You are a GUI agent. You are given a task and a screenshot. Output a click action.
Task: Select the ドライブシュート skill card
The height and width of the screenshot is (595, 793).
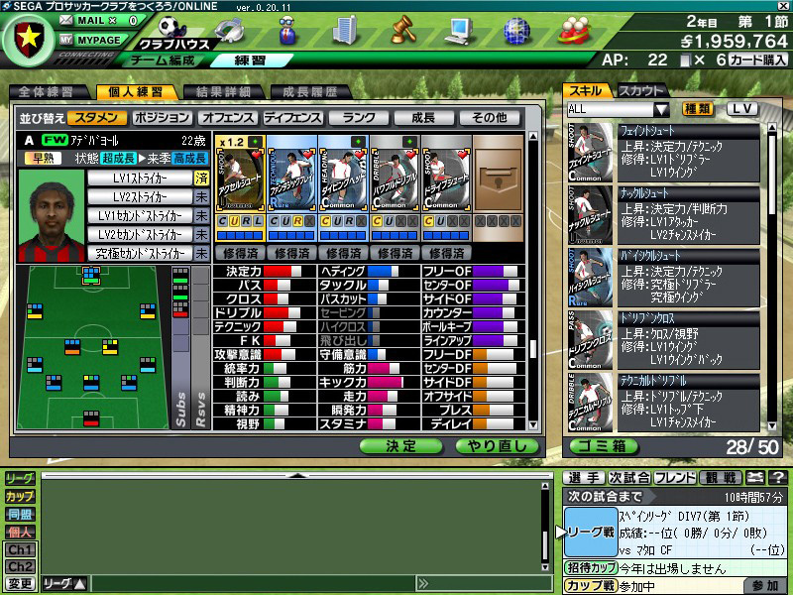pyautogui.click(x=447, y=179)
